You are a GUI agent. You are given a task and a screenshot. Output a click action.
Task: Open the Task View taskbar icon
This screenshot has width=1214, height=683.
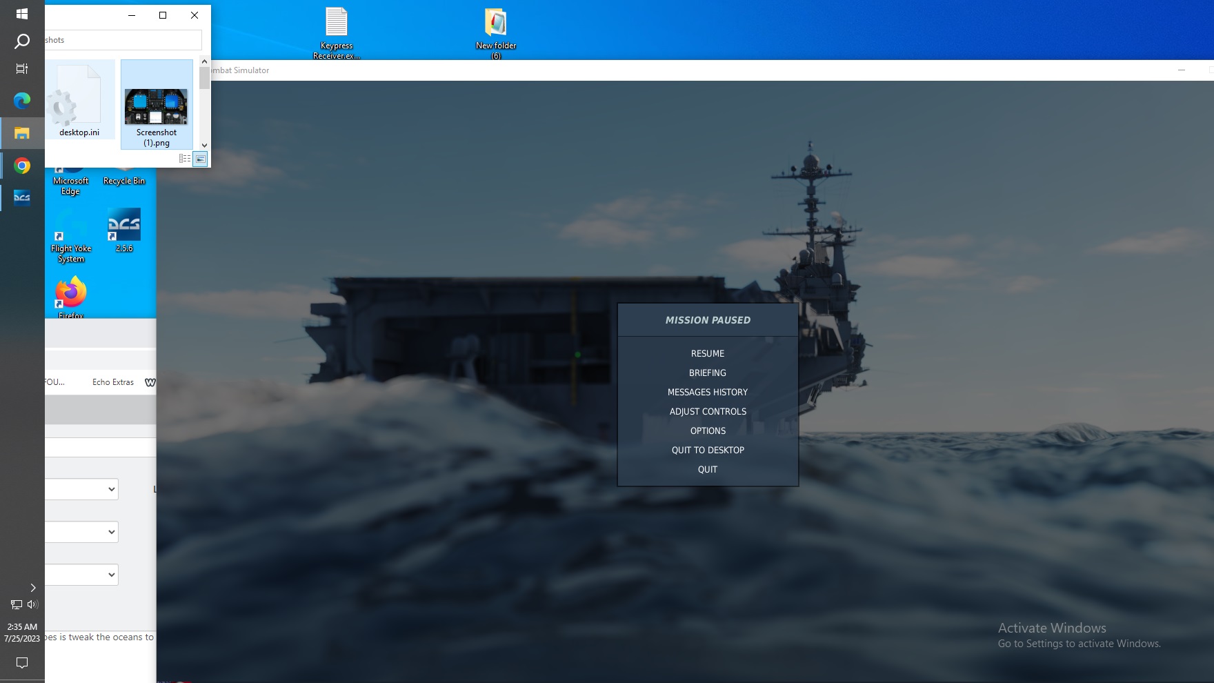(22, 68)
